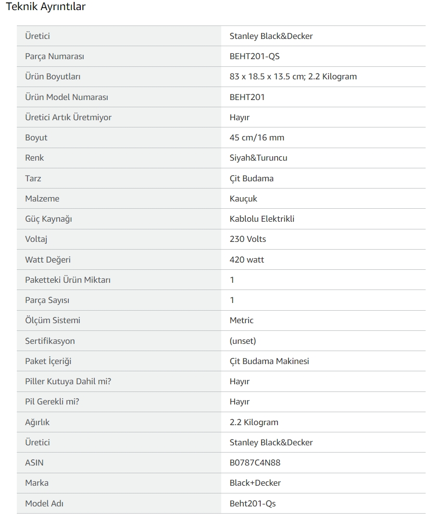Click the Çit Budama style value
The width and height of the screenshot is (429, 517).
(252, 178)
